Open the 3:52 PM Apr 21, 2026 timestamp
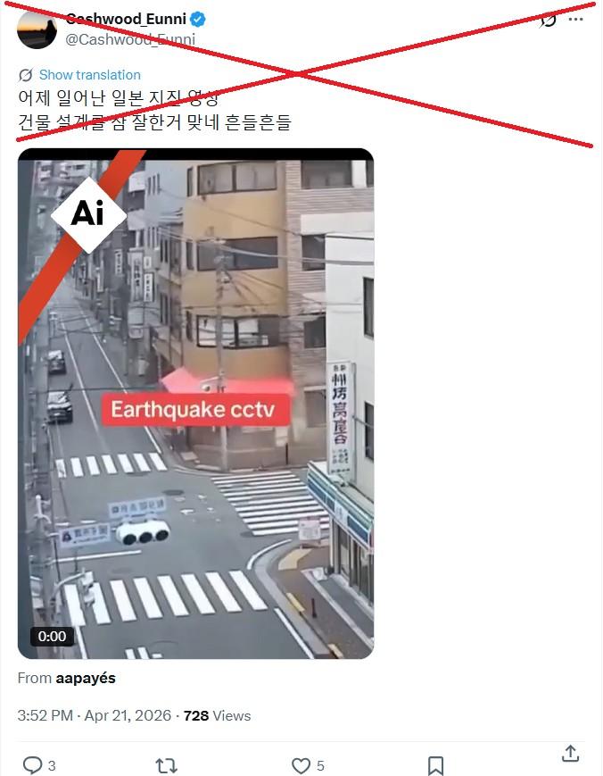The image size is (603, 776). [95, 715]
